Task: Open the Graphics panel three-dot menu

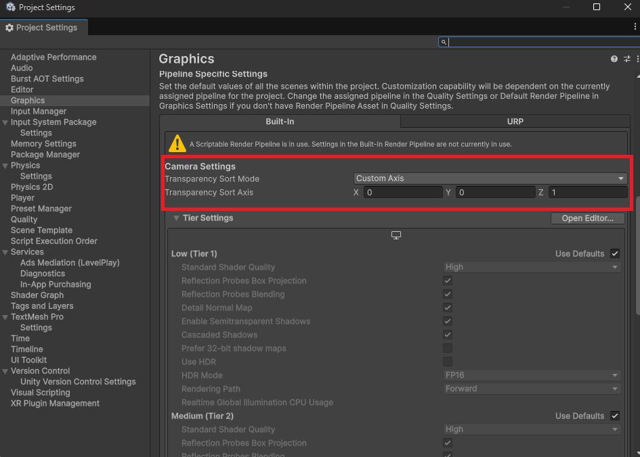Action: [x=637, y=59]
